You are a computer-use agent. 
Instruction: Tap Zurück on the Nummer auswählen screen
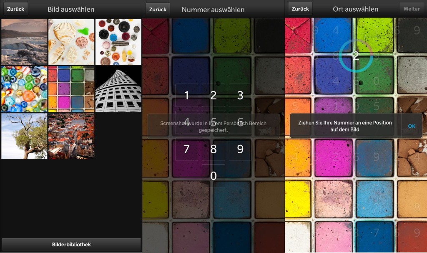click(158, 10)
